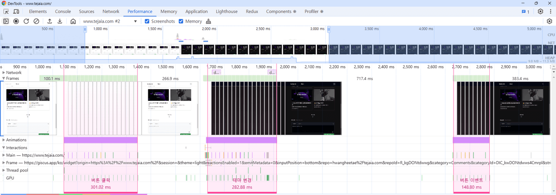Viewport: 556px width, 195px height.
Task: Click the upload profile icon
Action: click(x=50, y=21)
